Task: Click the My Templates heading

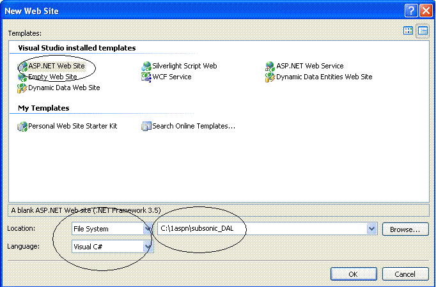Action: (43, 108)
